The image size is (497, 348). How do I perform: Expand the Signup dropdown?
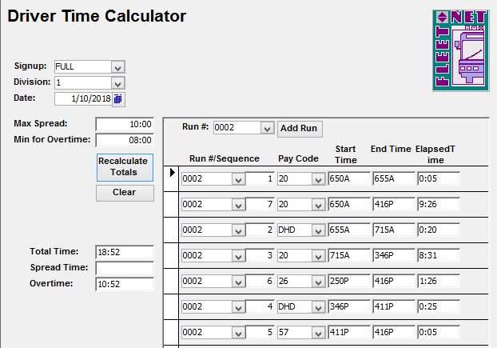point(118,66)
